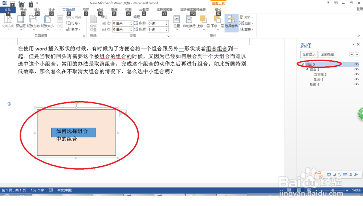The width and height of the screenshot is (363, 206).
Task: Click the Undo icon in quick access toolbar
Action: [x=20, y=3]
